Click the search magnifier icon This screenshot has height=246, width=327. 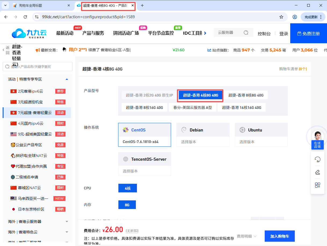(246, 32)
